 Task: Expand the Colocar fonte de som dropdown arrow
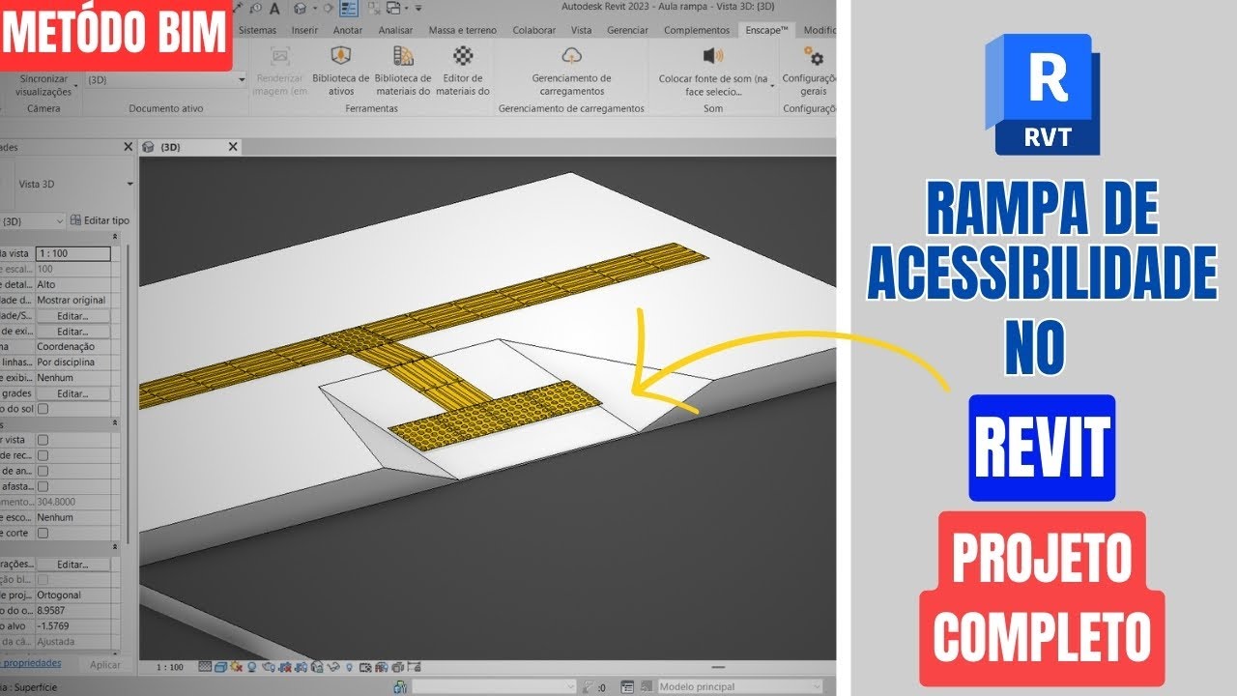pos(772,85)
